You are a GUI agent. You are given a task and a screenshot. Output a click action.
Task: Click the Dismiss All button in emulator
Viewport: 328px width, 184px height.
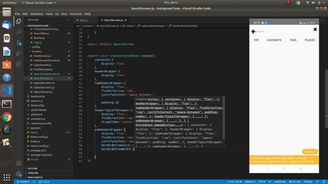pyautogui.click(x=310, y=152)
